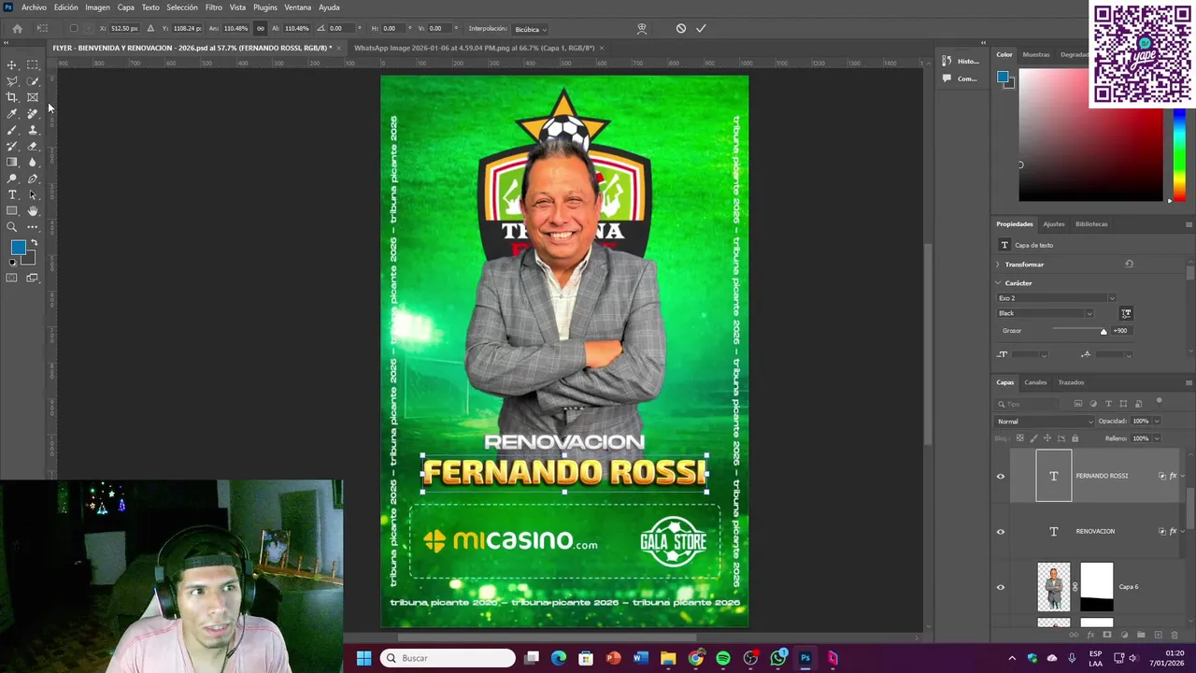Expand the Transformar section

pyautogui.click(x=998, y=265)
